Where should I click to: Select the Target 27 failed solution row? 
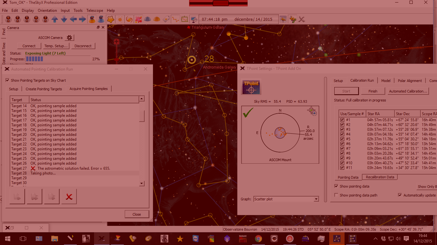(x=75, y=168)
